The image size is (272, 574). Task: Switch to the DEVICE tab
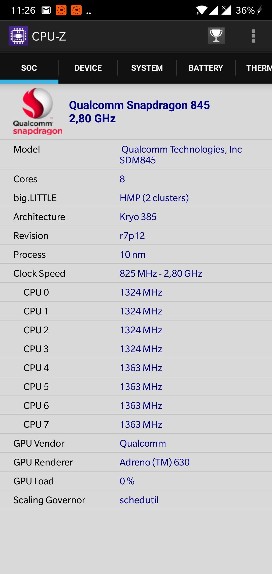tap(88, 68)
